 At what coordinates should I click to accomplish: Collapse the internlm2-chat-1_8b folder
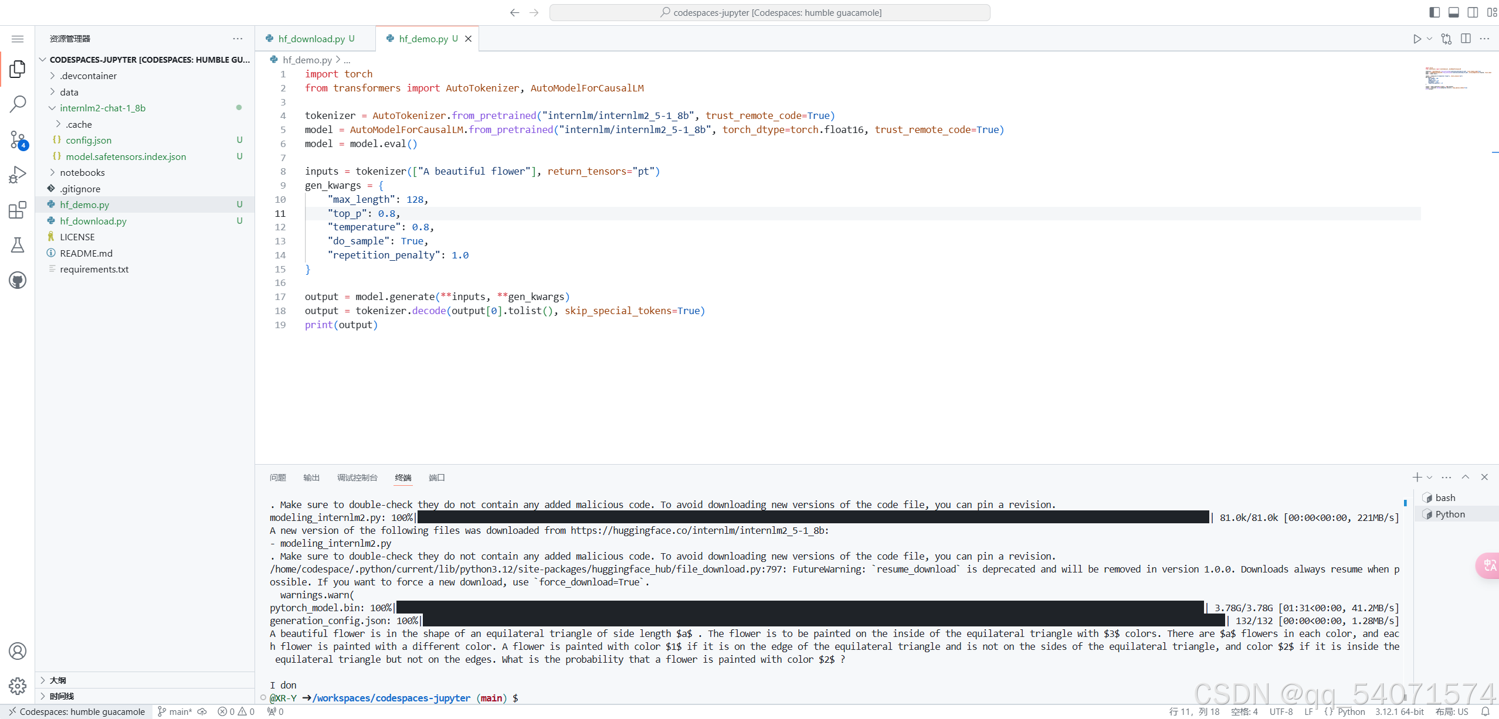[x=102, y=108]
